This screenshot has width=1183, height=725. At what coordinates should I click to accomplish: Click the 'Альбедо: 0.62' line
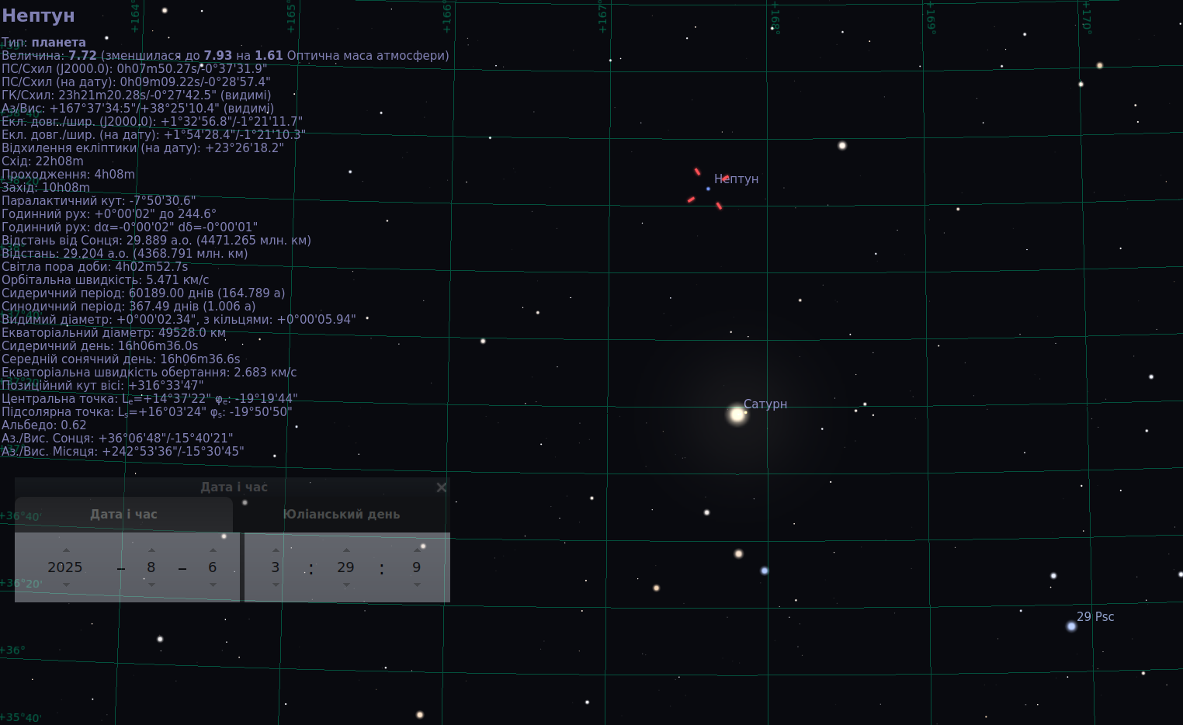(x=44, y=425)
